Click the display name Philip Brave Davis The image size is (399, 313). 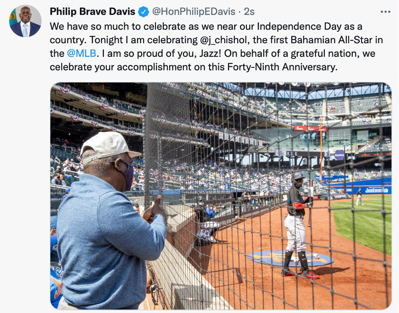(x=92, y=11)
